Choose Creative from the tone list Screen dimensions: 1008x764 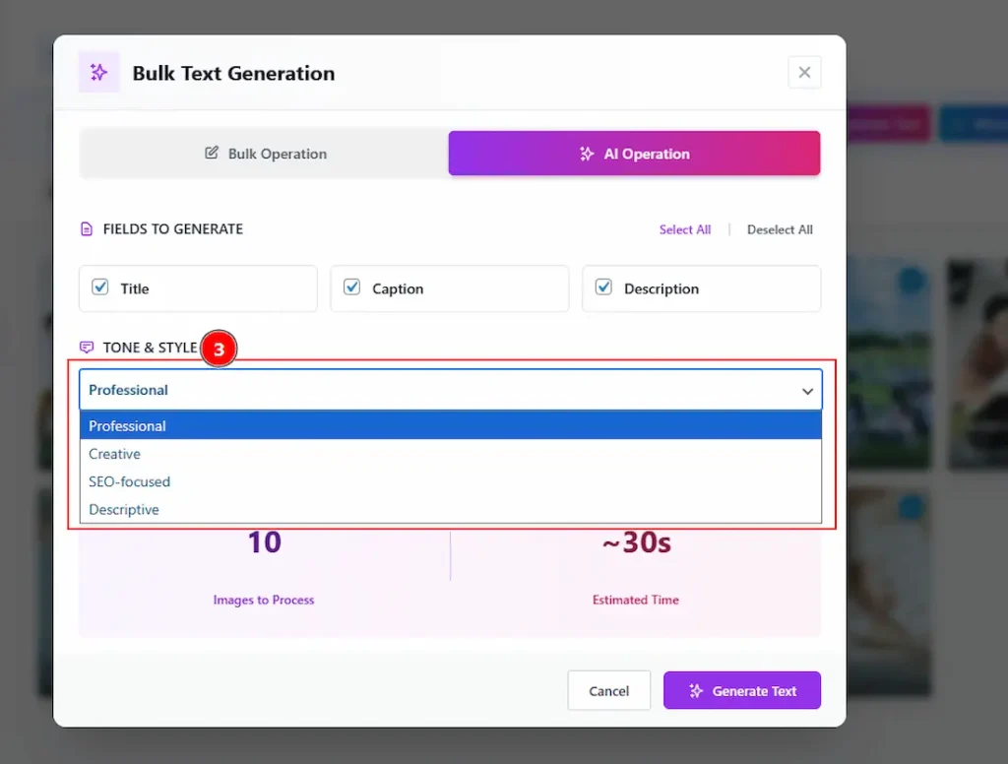(115, 454)
